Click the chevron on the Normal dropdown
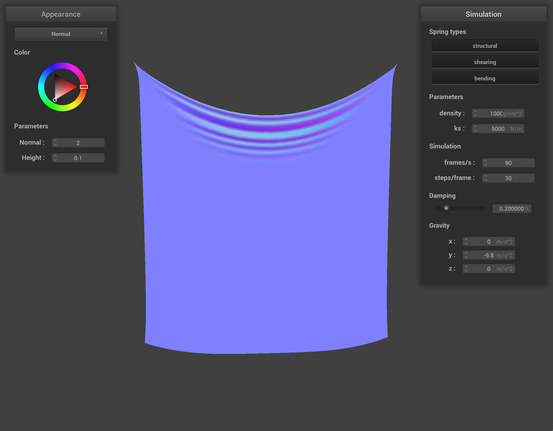553x431 pixels. pos(101,33)
